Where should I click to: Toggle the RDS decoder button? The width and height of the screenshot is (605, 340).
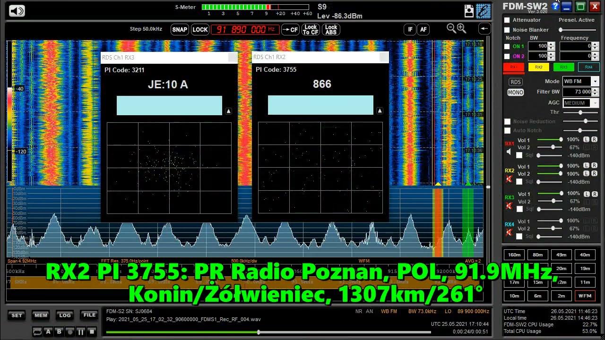click(515, 82)
